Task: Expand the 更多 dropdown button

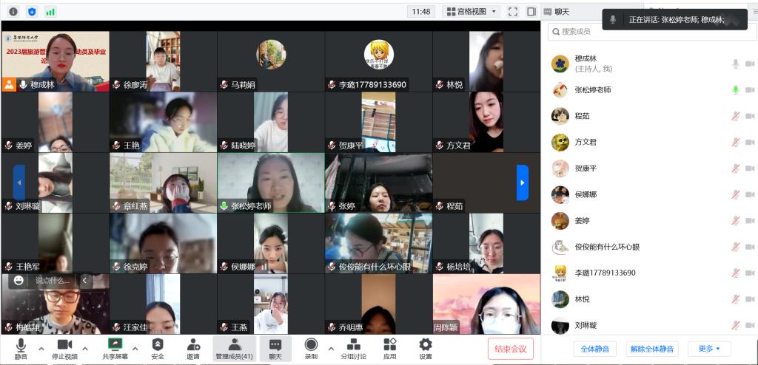Action: (709, 349)
